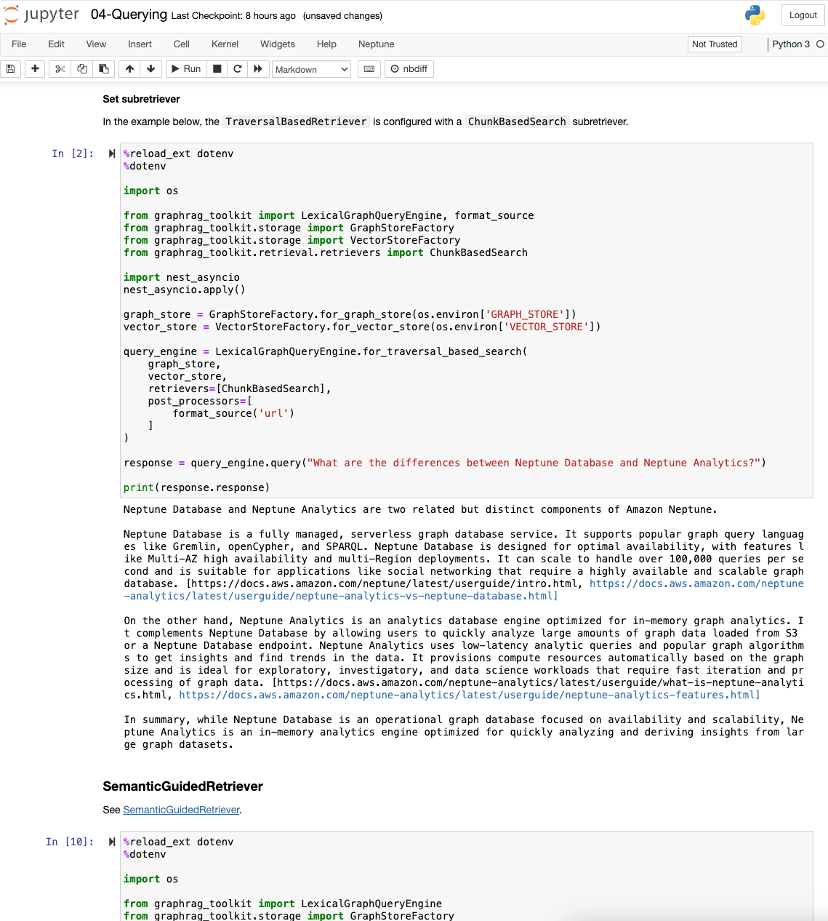Copy selected cells

click(82, 69)
